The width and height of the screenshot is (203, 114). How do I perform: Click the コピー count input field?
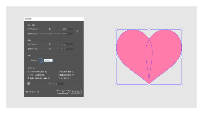pyautogui.click(x=60, y=84)
